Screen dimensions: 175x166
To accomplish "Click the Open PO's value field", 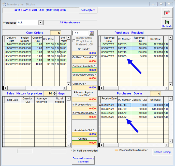I will click(x=84, y=88).
